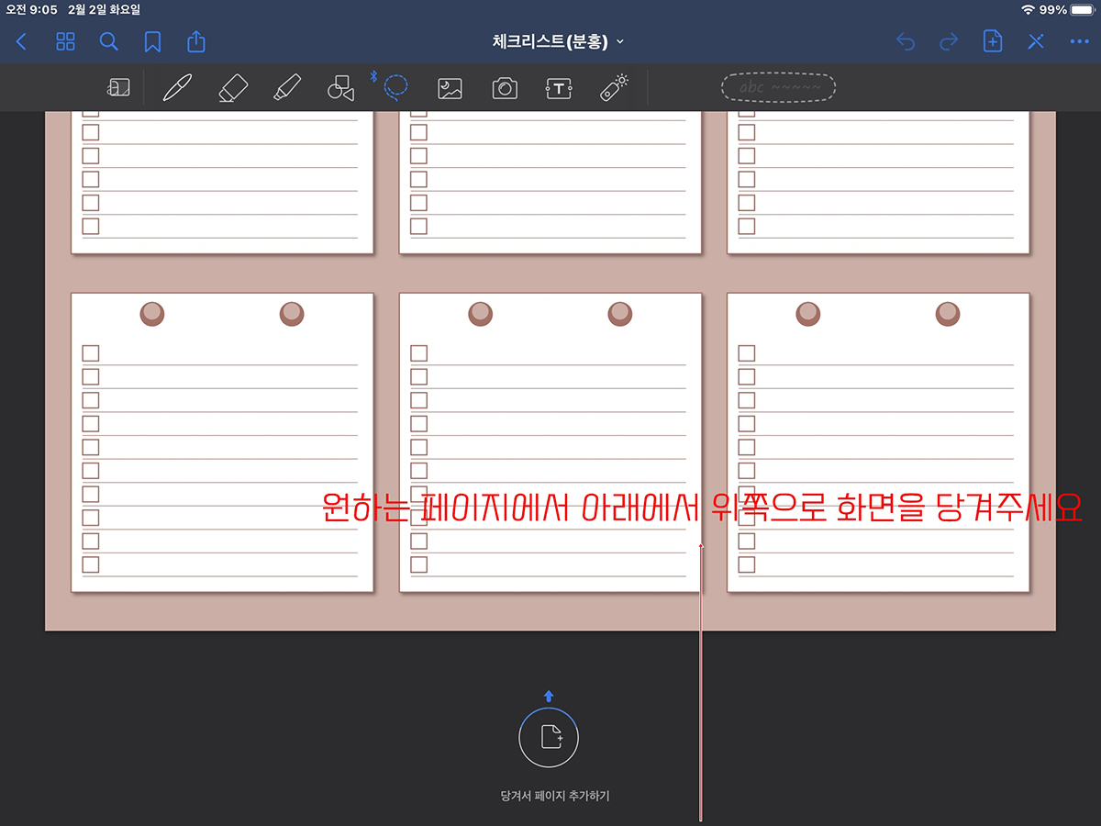Open the search magnifier
The image size is (1101, 826).
109,41
